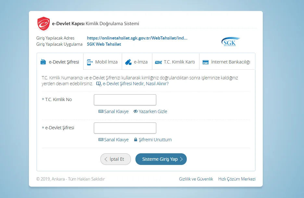Click the 'Giriş Yapılacak Uygulama' label
The width and height of the screenshot is (304, 198).
tap(59, 44)
